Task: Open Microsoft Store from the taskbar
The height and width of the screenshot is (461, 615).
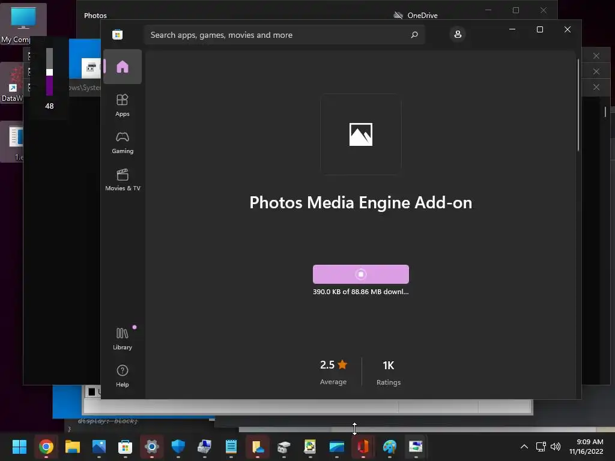Action: click(125, 447)
